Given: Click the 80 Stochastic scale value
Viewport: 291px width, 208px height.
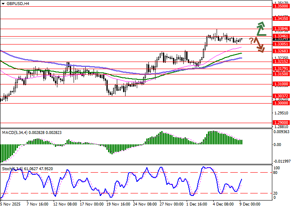Looking at the screenshot, I should pos(275,173).
